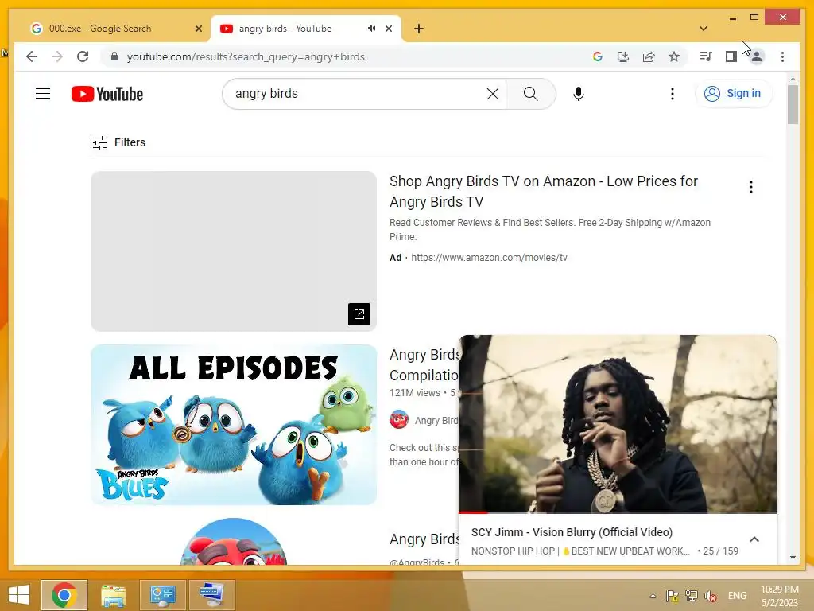Viewport: 814px width, 611px height.
Task: Open YouTube settings three-dot menu
Action: 673,94
